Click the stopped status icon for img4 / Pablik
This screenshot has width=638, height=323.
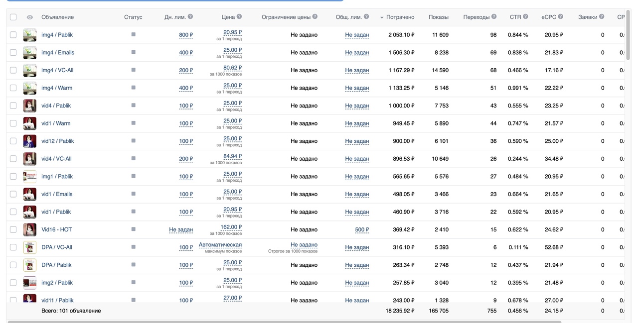click(x=133, y=34)
